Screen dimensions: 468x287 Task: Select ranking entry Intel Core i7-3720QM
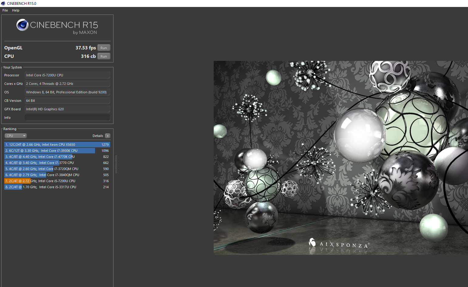(57, 169)
